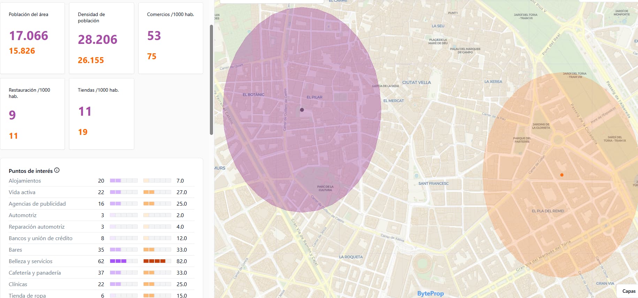Click the LA ROQUETA map label
This screenshot has width=638, height=298.
351,257
